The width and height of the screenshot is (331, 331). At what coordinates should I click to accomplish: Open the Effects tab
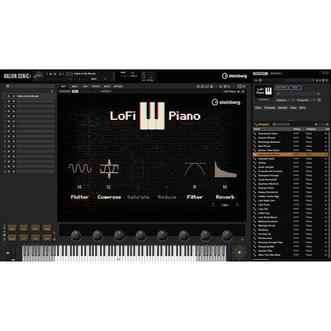pos(96,87)
